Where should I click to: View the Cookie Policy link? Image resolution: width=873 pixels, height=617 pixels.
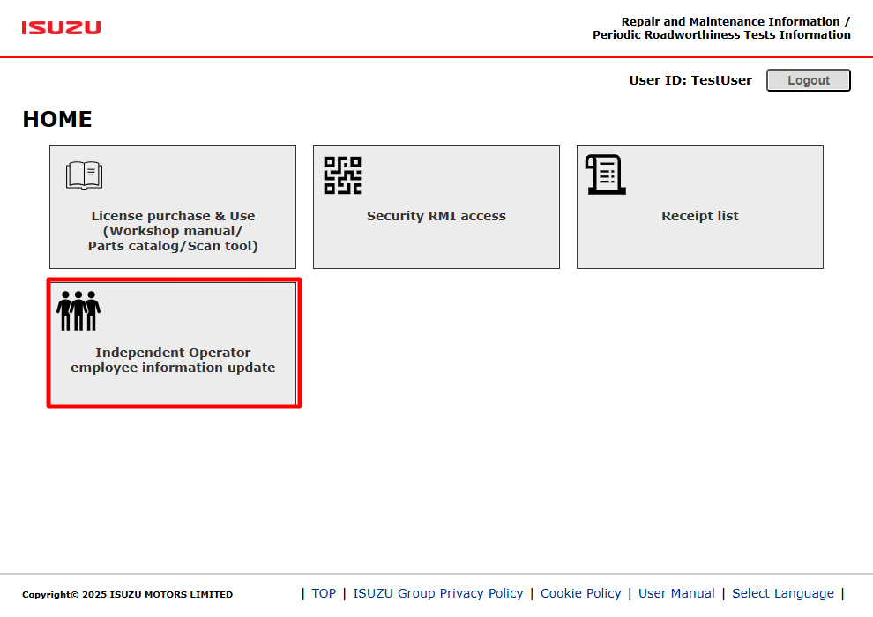point(581,593)
